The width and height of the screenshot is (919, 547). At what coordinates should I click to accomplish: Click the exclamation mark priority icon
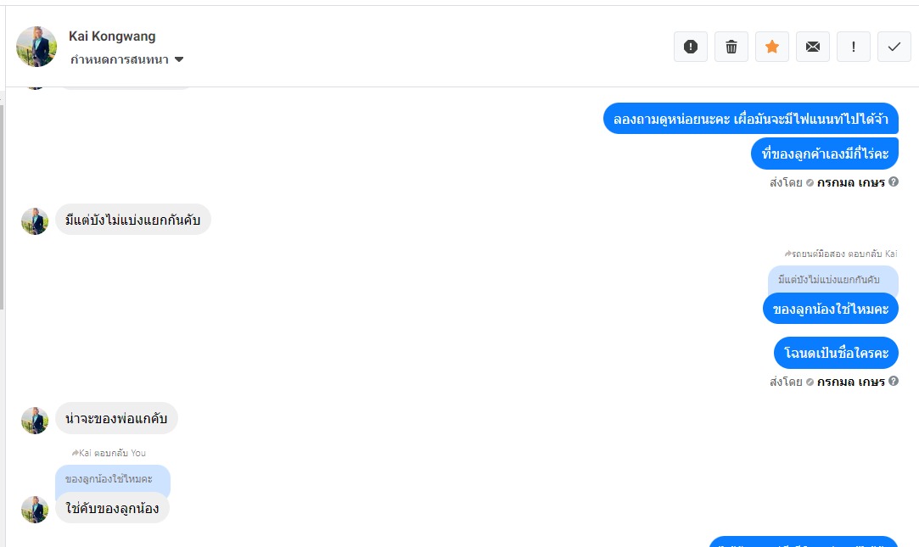coord(854,47)
